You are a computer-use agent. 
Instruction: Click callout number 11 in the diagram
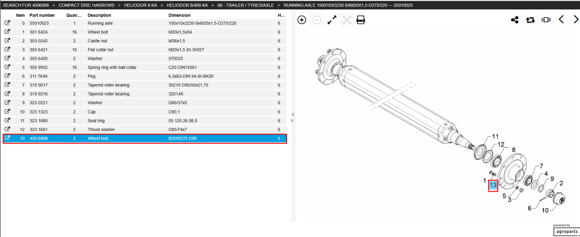[x=495, y=137]
